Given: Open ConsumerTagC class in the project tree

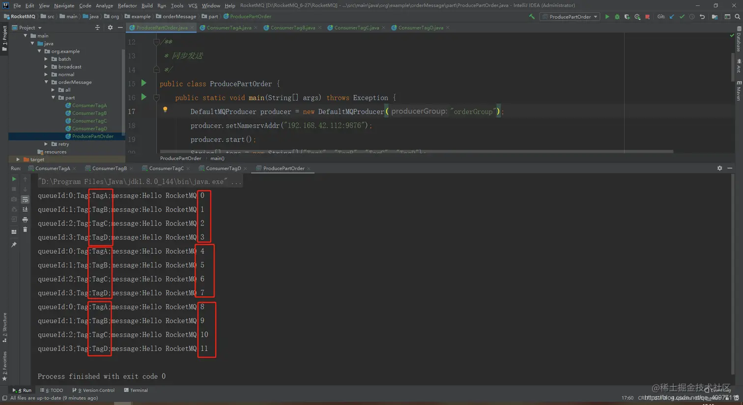Looking at the screenshot, I should (89, 121).
